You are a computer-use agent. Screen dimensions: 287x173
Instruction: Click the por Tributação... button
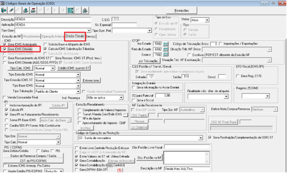pyautogui.click(x=149, y=61)
